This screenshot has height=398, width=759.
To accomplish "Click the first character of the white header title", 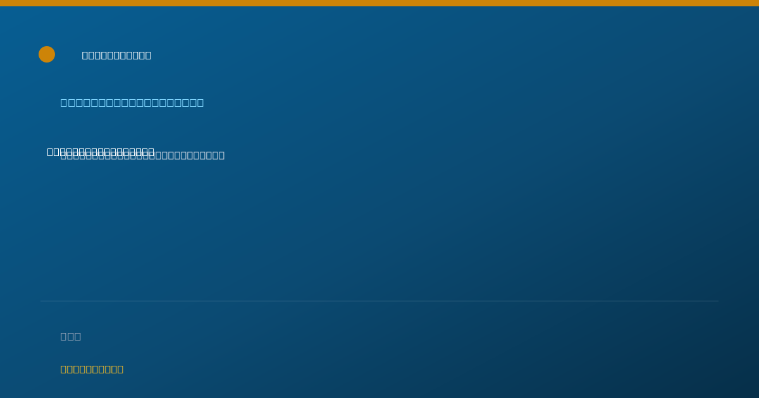I will pos(85,55).
